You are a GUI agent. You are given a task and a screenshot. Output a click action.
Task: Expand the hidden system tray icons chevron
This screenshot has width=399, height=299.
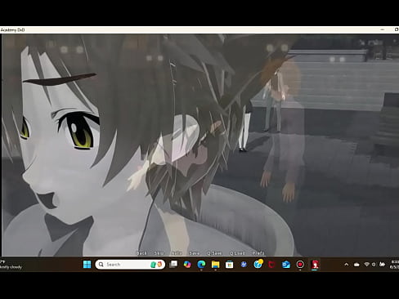tap(346, 265)
